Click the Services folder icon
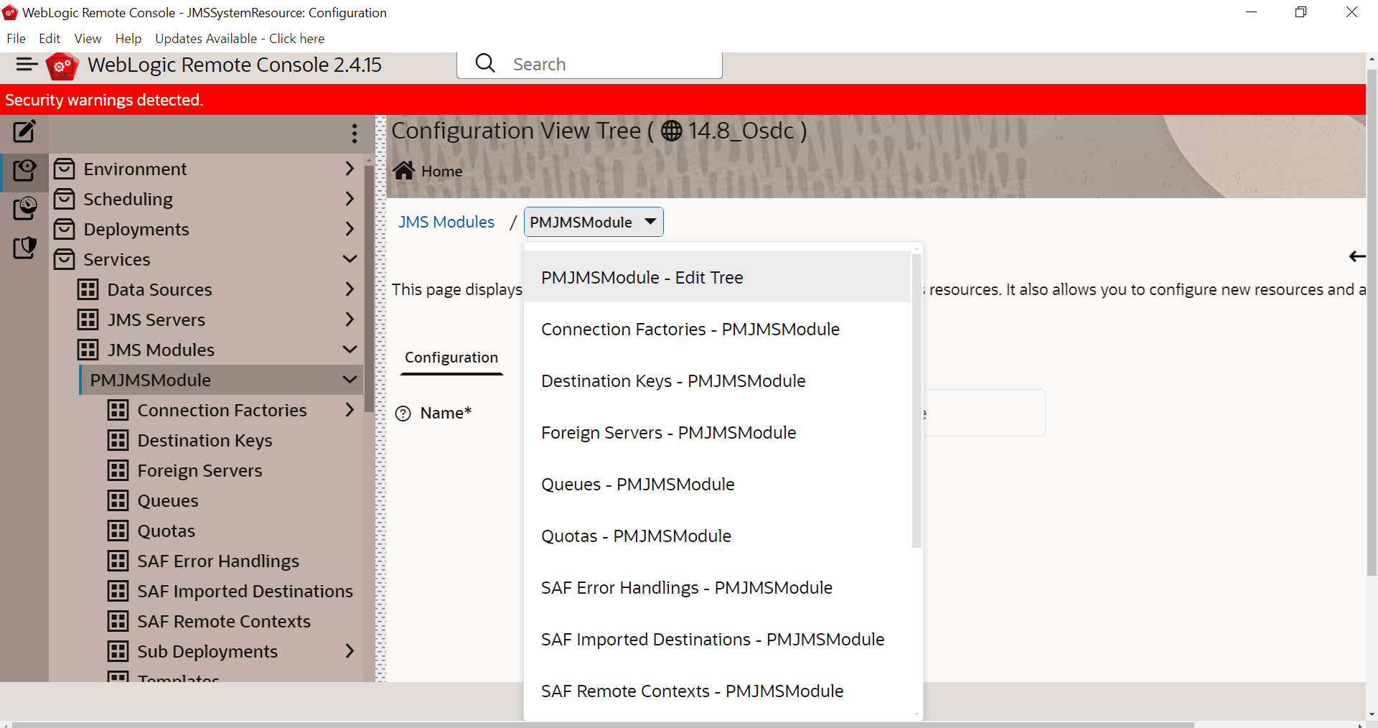1378x728 pixels. click(x=65, y=259)
